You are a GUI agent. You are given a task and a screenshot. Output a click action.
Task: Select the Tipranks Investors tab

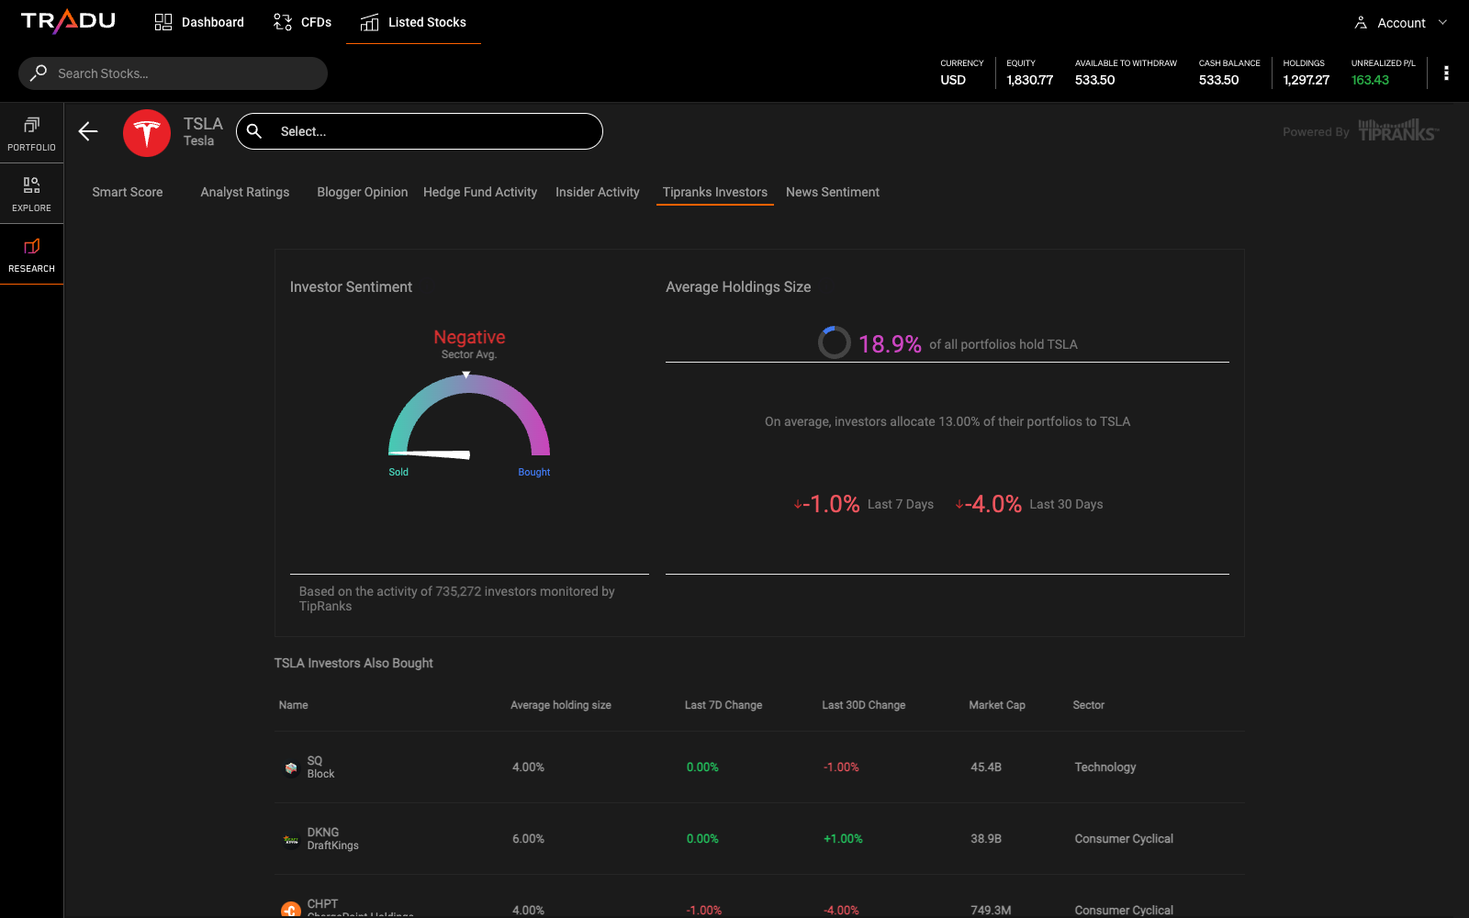(x=715, y=192)
